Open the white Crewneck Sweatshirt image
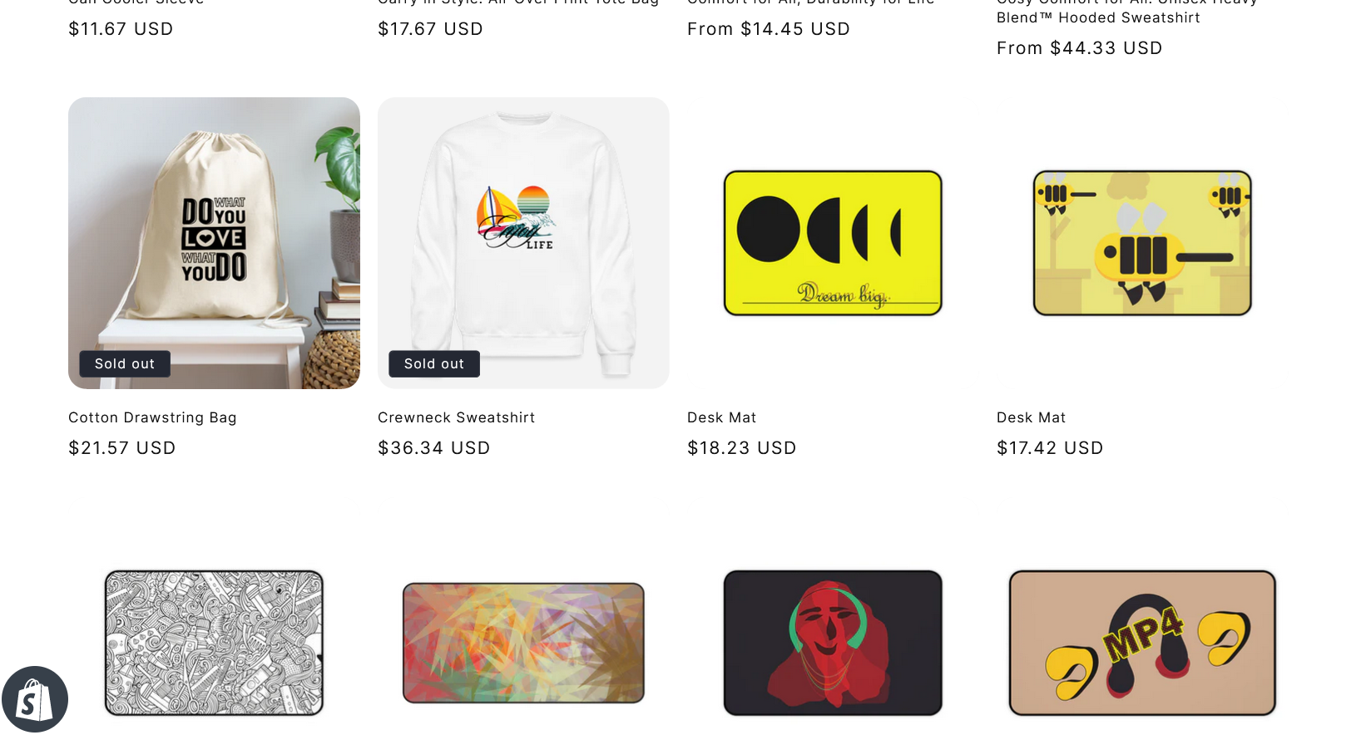 coord(523,243)
